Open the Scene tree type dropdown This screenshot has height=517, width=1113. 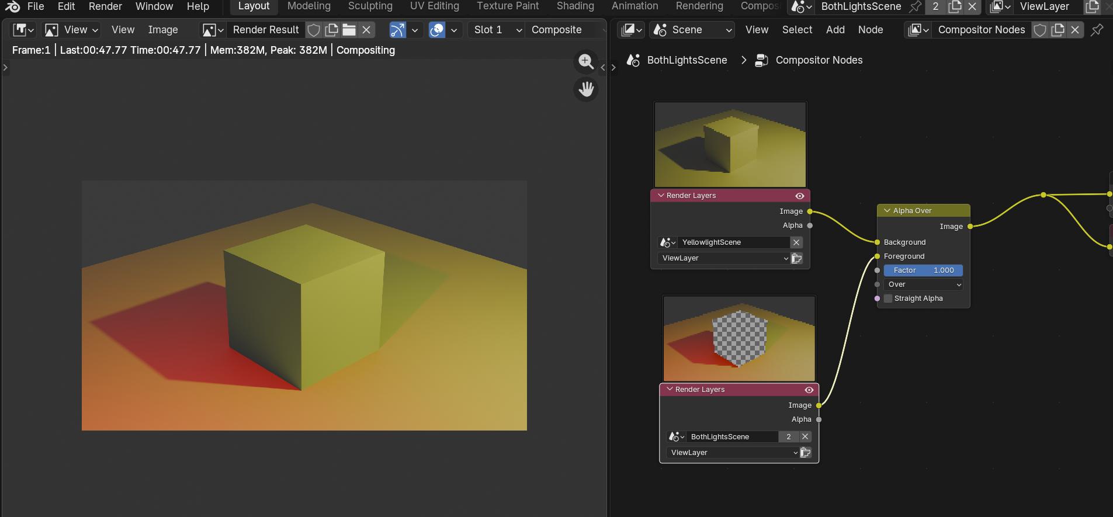692,30
